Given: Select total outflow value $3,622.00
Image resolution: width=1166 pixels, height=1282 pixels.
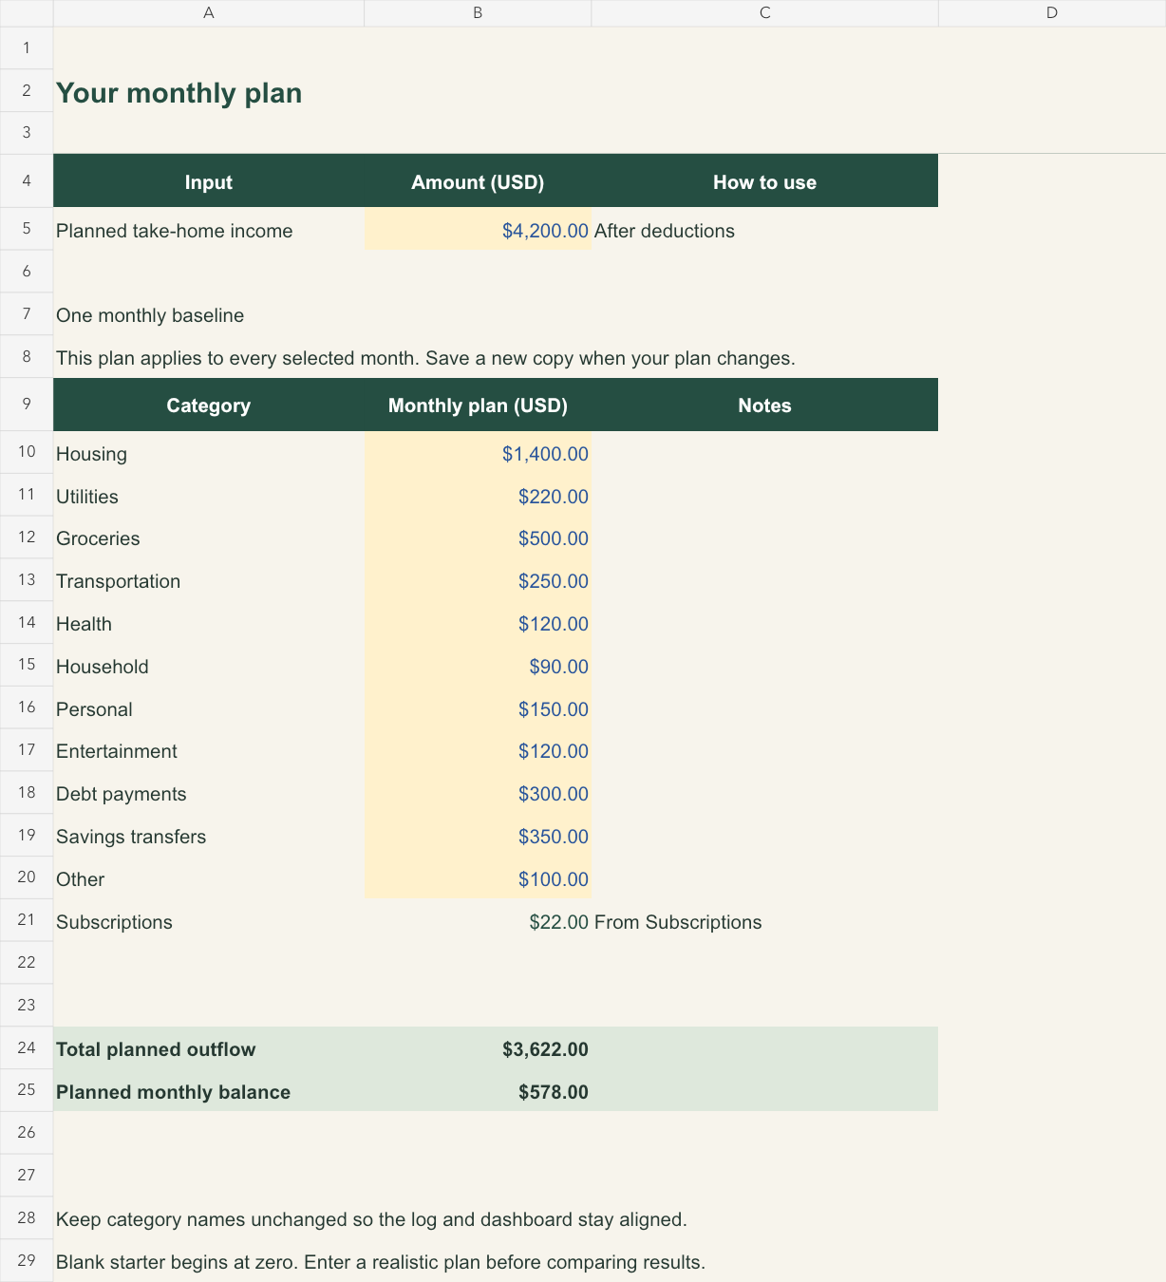Looking at the screenshot, I should point(478,1048).
